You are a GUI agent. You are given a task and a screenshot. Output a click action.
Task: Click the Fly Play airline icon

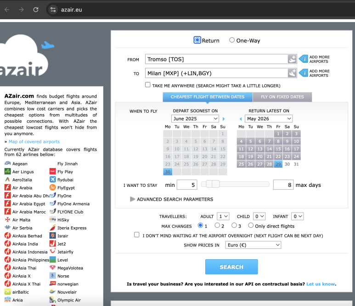pos(52,171)
